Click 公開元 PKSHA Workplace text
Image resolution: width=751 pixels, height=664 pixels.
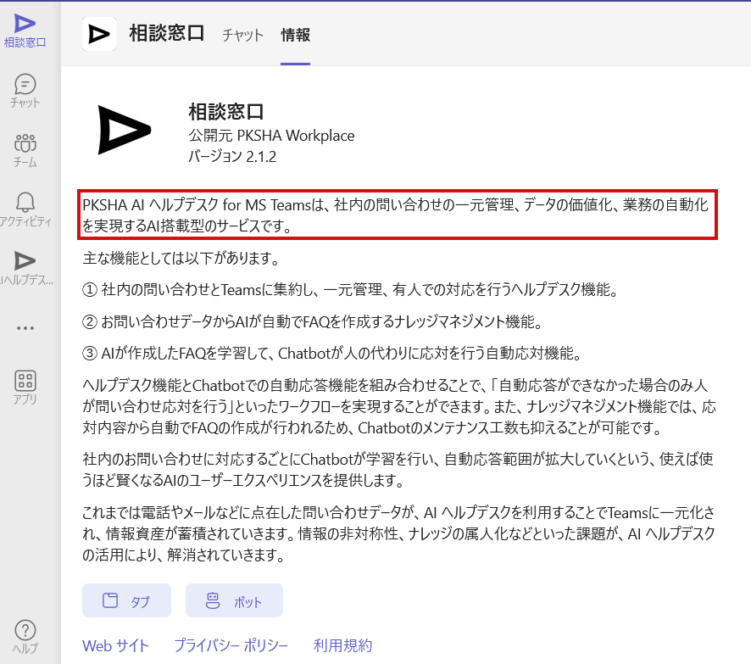(271, 136)
